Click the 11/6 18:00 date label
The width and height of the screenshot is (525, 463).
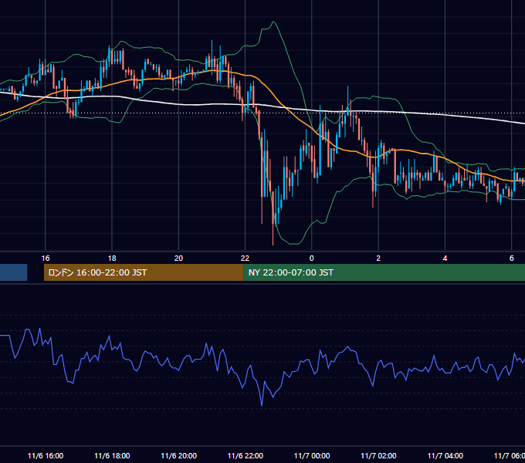pos(112,455)
